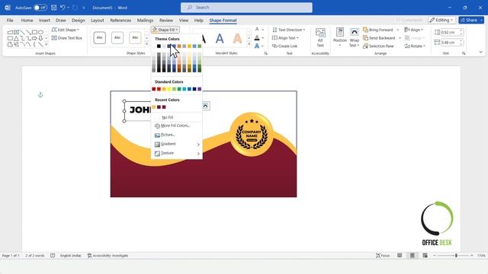The width and height of the screenshot is (488, 274).
Task: Click the Undo icon
Action: click(x=63, y=8)
